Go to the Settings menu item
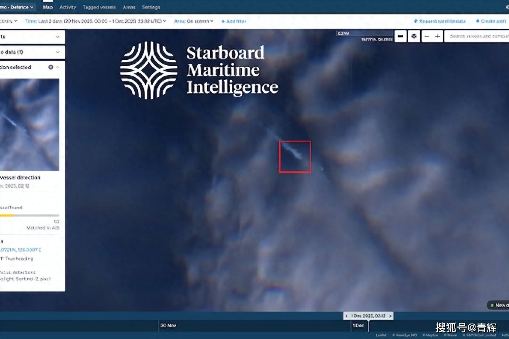This screenshot has height=339, width=509. click(151, 7)
